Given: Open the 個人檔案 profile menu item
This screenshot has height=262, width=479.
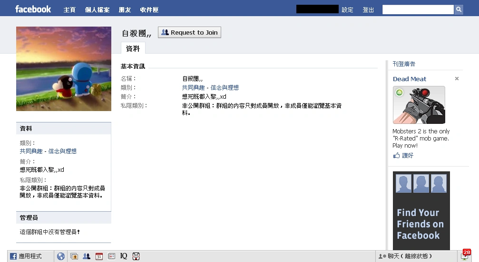Looking at the screenshot, I should tap(97, 10).
